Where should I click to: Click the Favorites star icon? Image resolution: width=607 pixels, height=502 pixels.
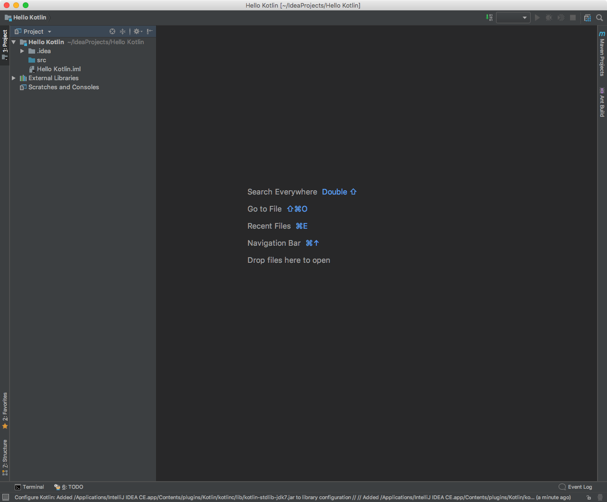(x=5, y=427)
